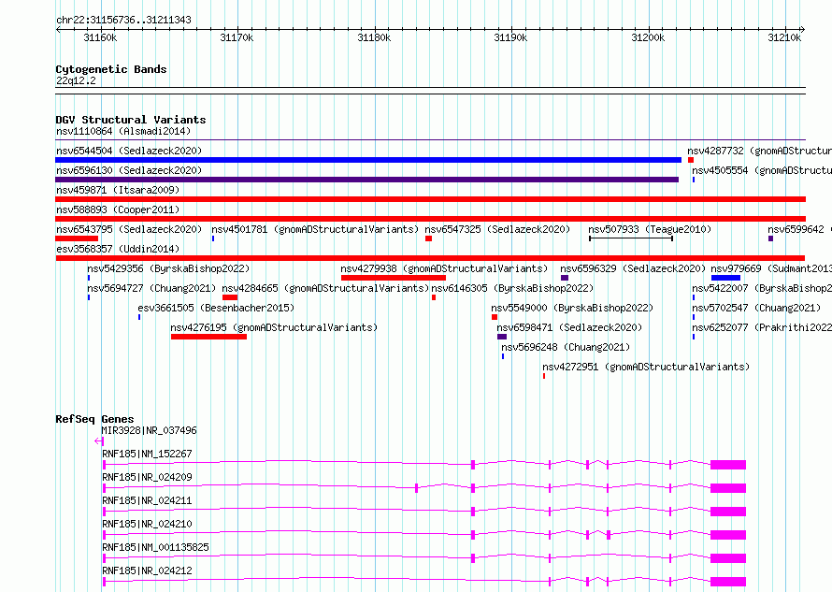
Task: Click the red nsv4287732 marker
Action: (691, 160)
